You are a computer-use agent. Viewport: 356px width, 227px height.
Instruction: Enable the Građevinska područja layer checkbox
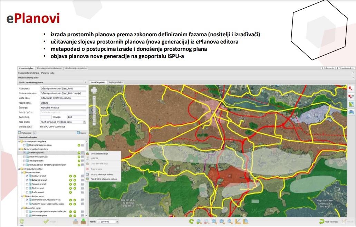[24, 157]
